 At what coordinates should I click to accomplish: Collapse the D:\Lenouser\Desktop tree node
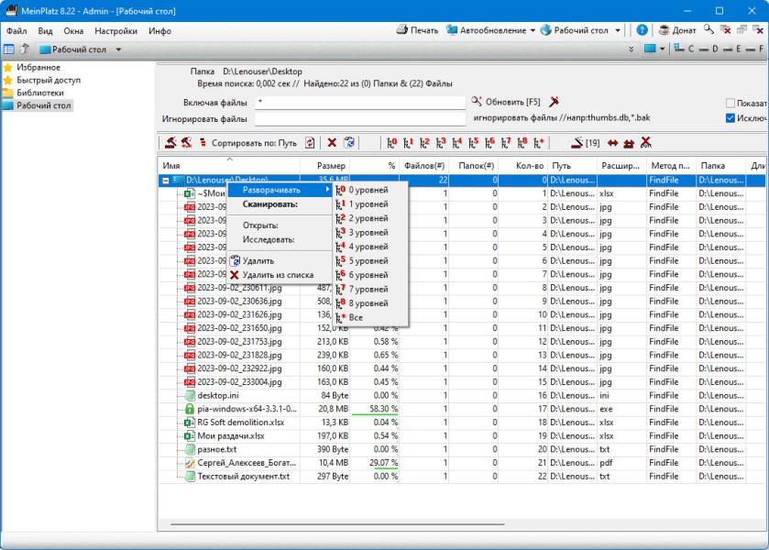166,181
